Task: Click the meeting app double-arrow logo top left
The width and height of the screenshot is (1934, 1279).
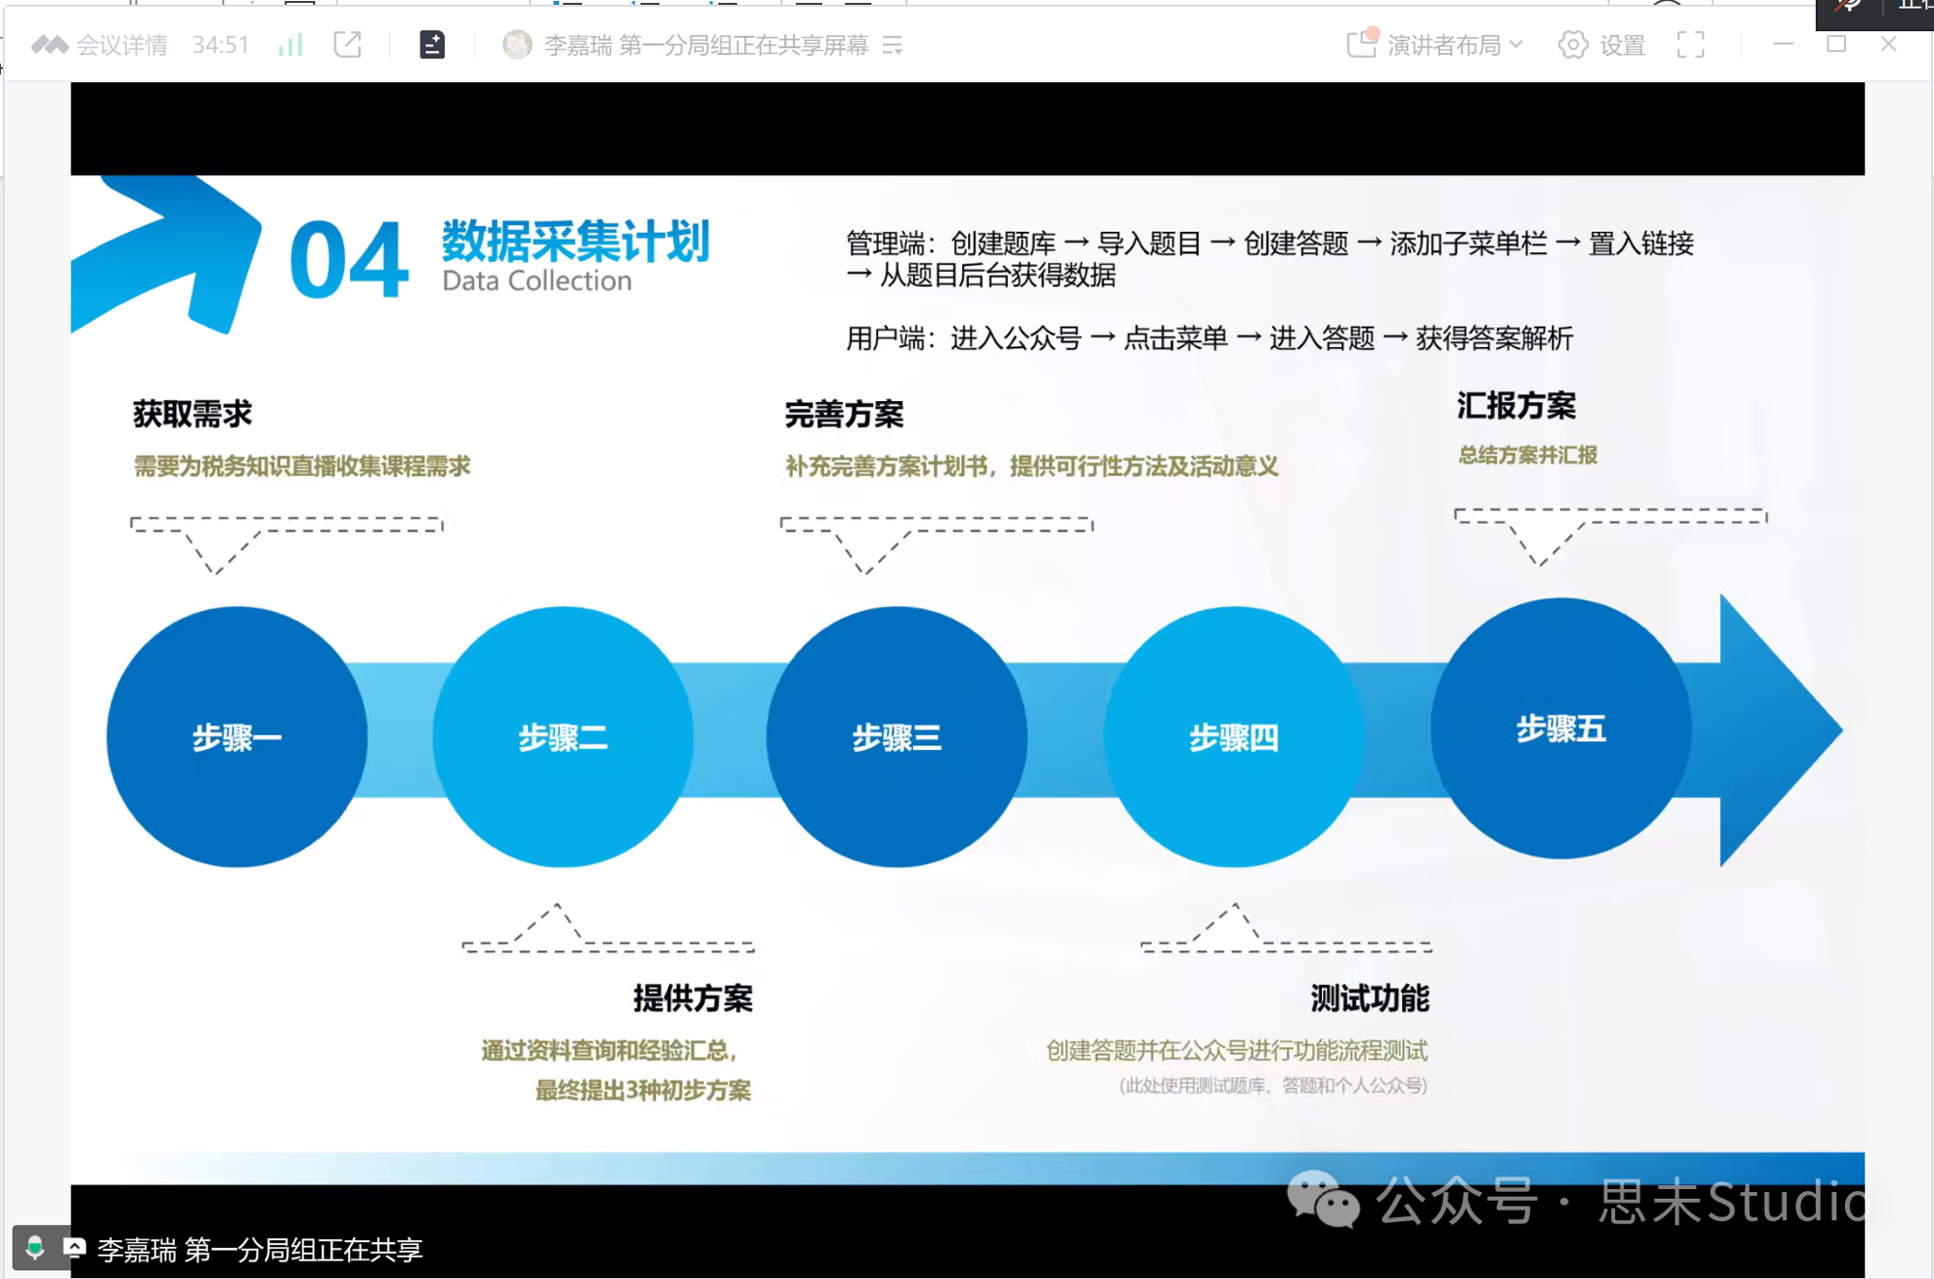Action: click(48, 44)
